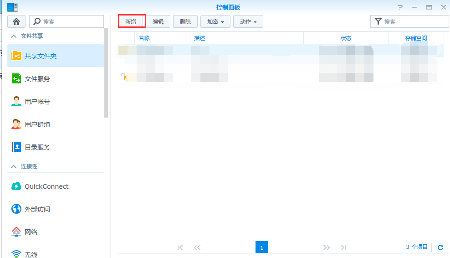Jump to last page of list
Screen dimensions: 450x258
343,248
